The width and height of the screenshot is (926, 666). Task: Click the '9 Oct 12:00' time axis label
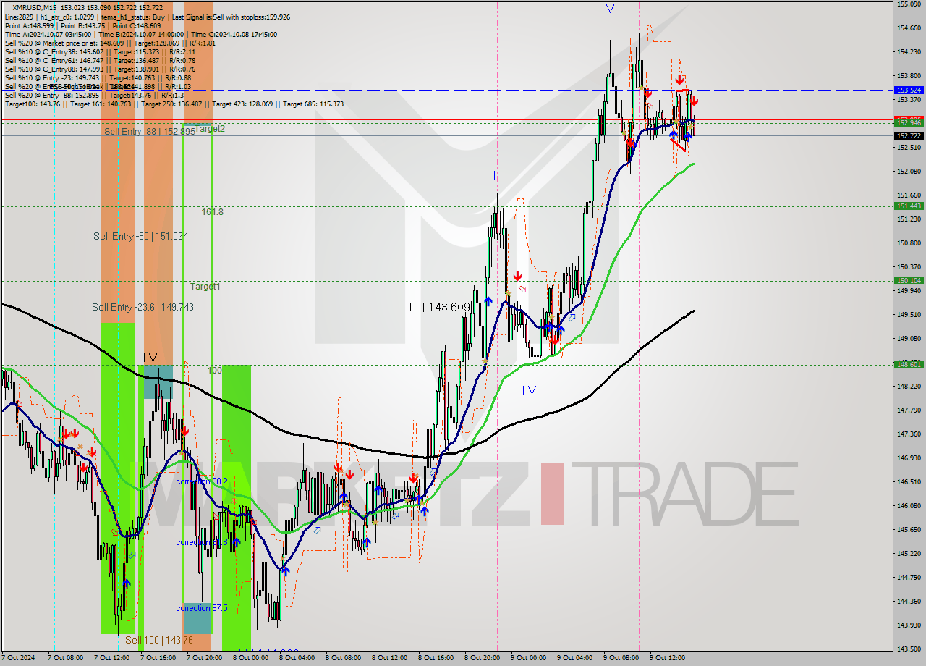coord(668,659)
